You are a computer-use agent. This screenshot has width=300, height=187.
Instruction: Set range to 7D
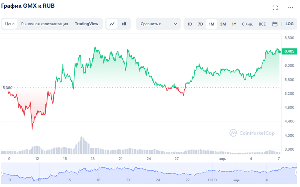point(200,24)
